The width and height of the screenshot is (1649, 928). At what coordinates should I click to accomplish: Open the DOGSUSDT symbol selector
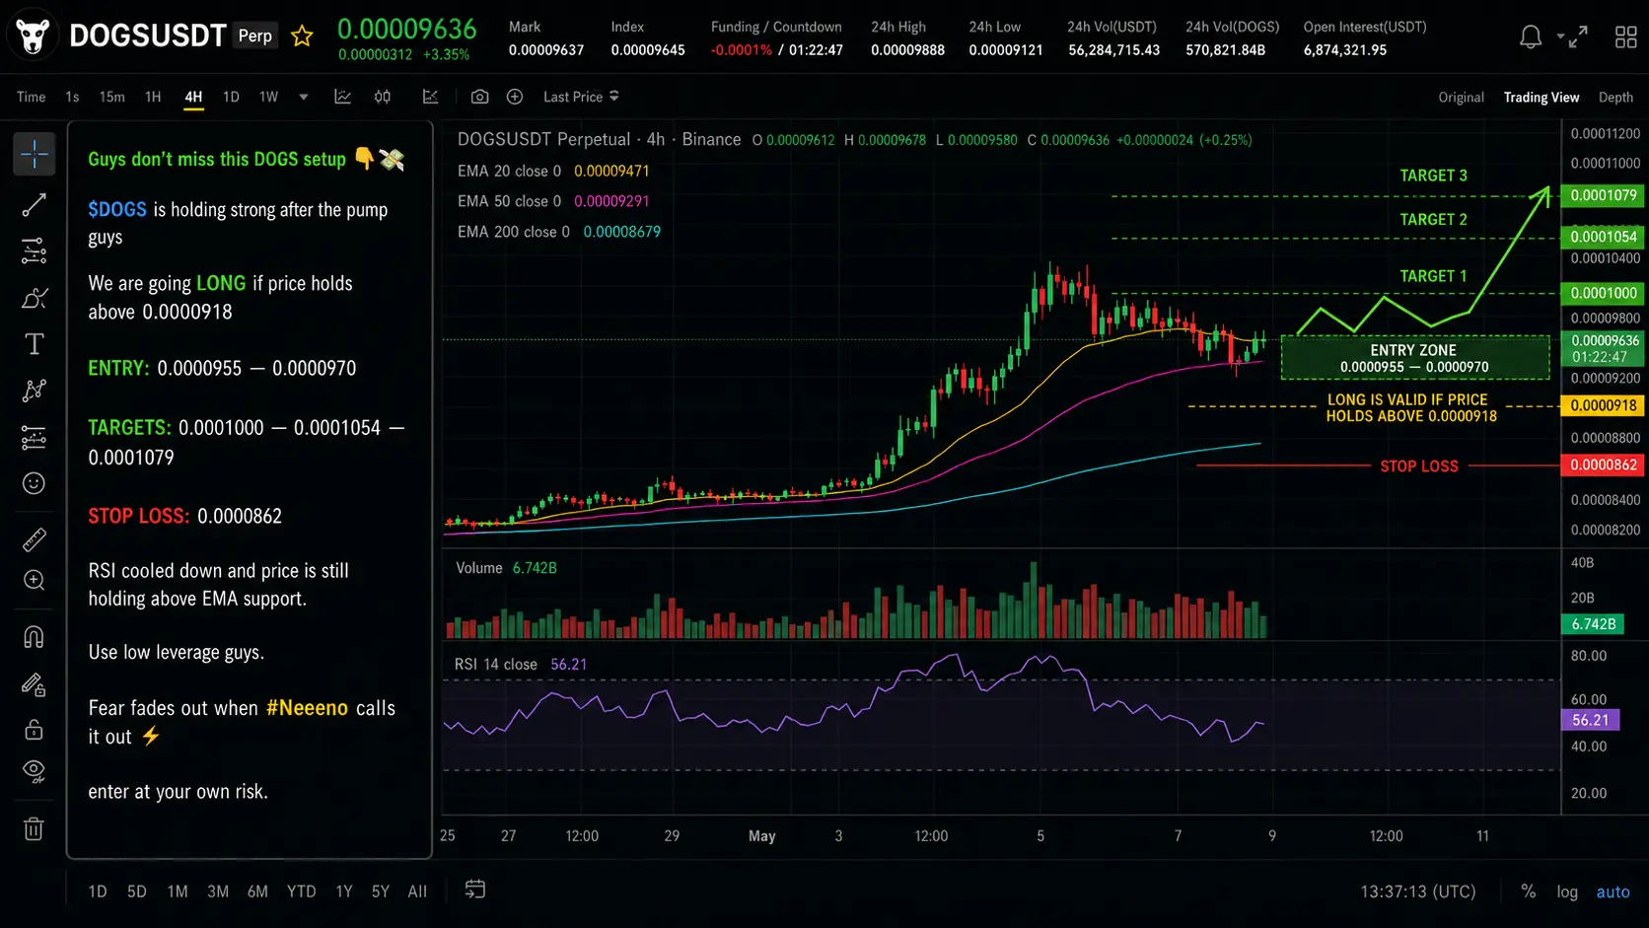148,36
